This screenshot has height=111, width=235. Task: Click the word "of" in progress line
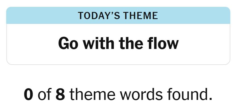44,94
